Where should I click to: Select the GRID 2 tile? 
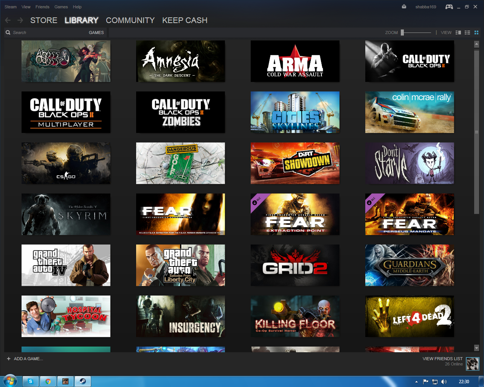295,265
